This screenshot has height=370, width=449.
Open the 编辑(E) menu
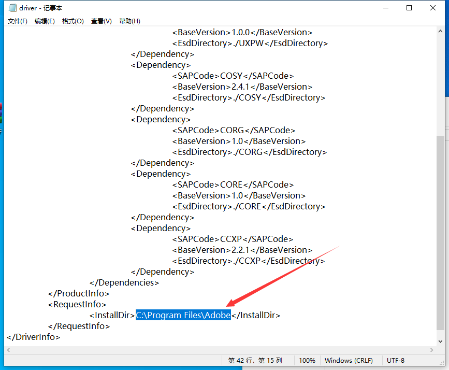(45, 21)
